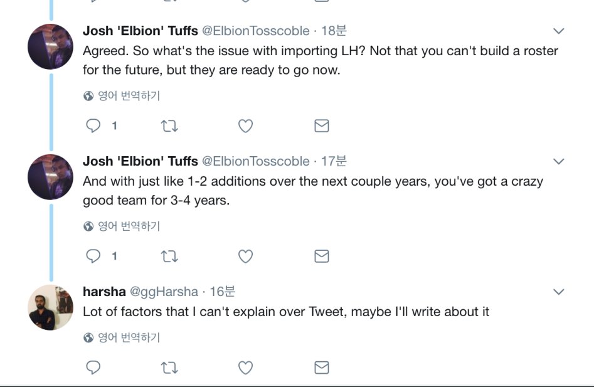Click harsha's profile picture
Image resolution: width=594 pixels, height=387 pixels.
[51, 307]
